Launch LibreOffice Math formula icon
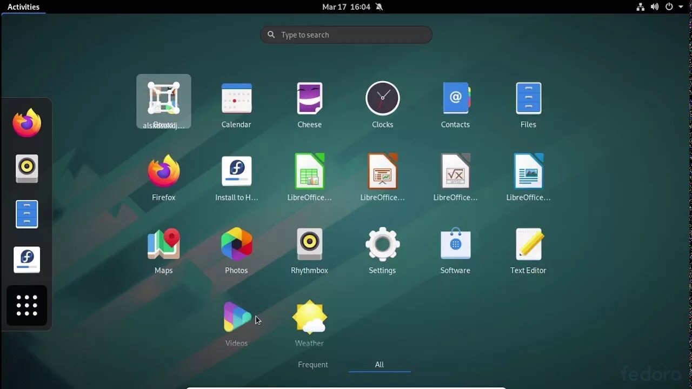This screenshot has height=389, width=692. pyautogui.click(x=456, y=171)
